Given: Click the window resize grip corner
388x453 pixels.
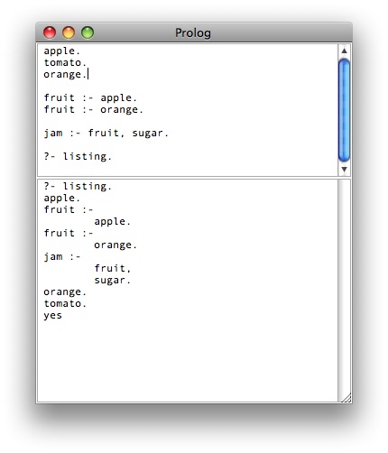Looking at the screenshot, I should point(346,398).
